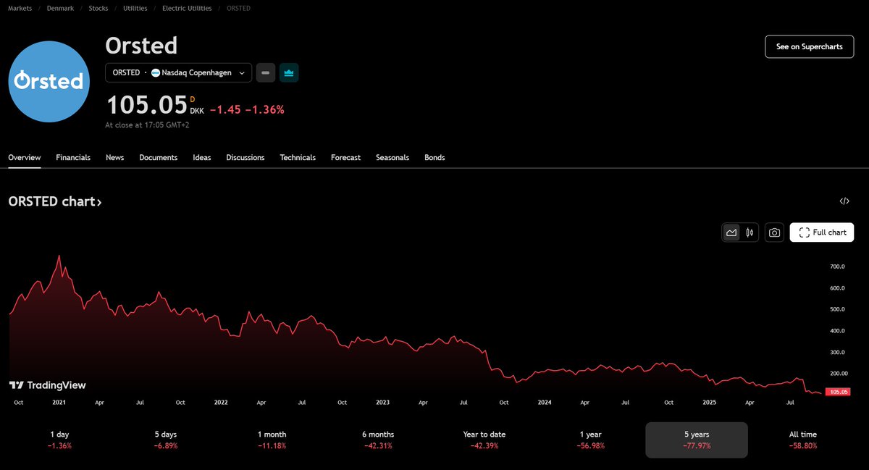Click the teal crown badge icon
Screen dimensions: 869x470
[289, 72]
